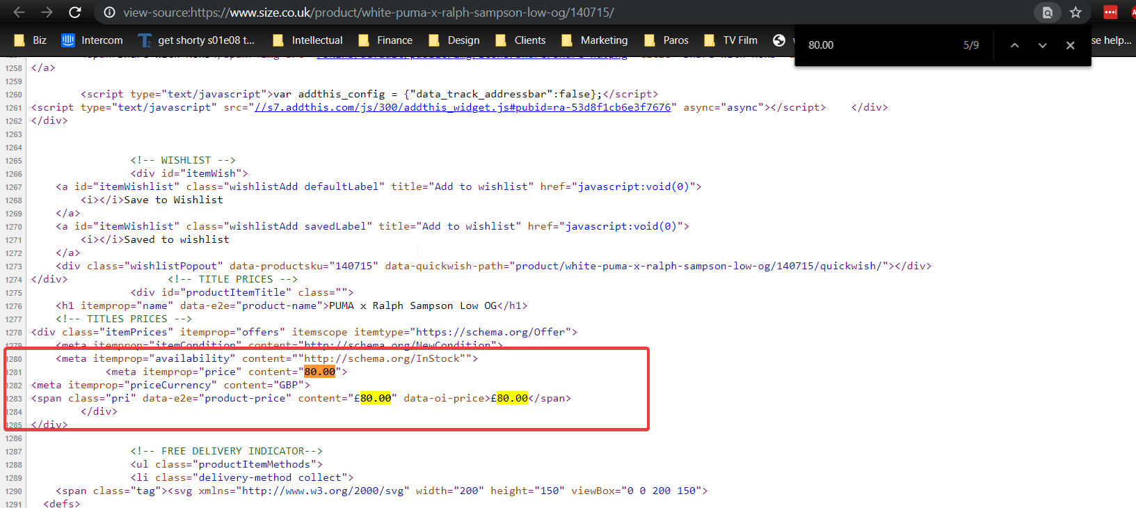Click the "<!-- TITLES PRICES -->" comment
The height and width of the screenshot is (508, 1136).
coord(124,319)
